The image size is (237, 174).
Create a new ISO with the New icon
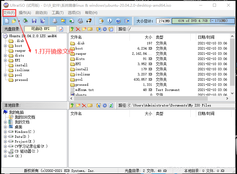7,21
